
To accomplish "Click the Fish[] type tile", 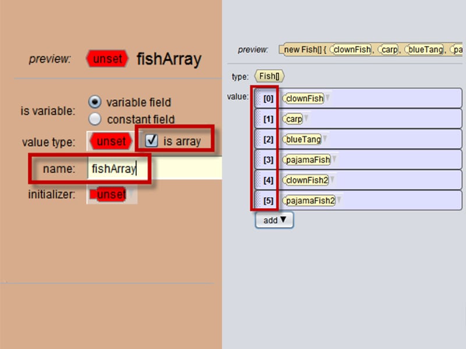I will (269, 76).
